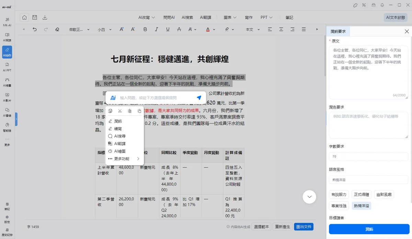
Task: Toggle italic formatting
Action: 156,30
